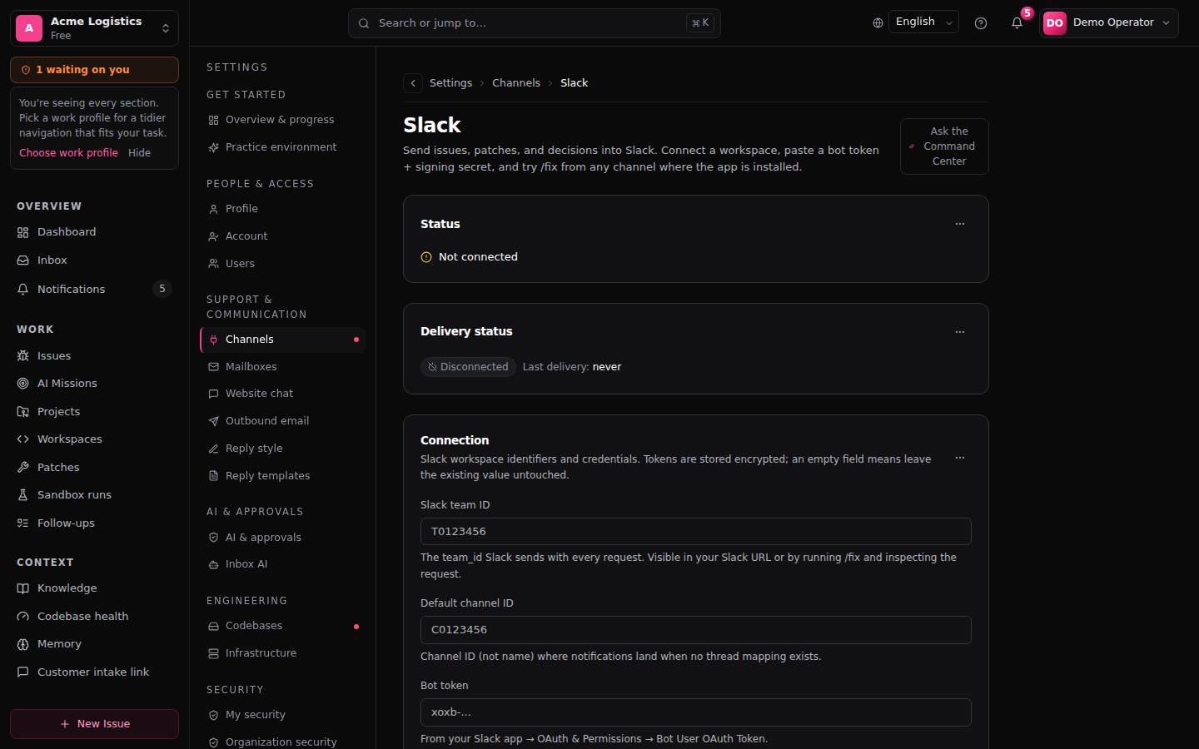Screen dimensions: 1199x749
Task: Click the Reply templates document icon
Action: pyautogui.click(x=214, y=476)
